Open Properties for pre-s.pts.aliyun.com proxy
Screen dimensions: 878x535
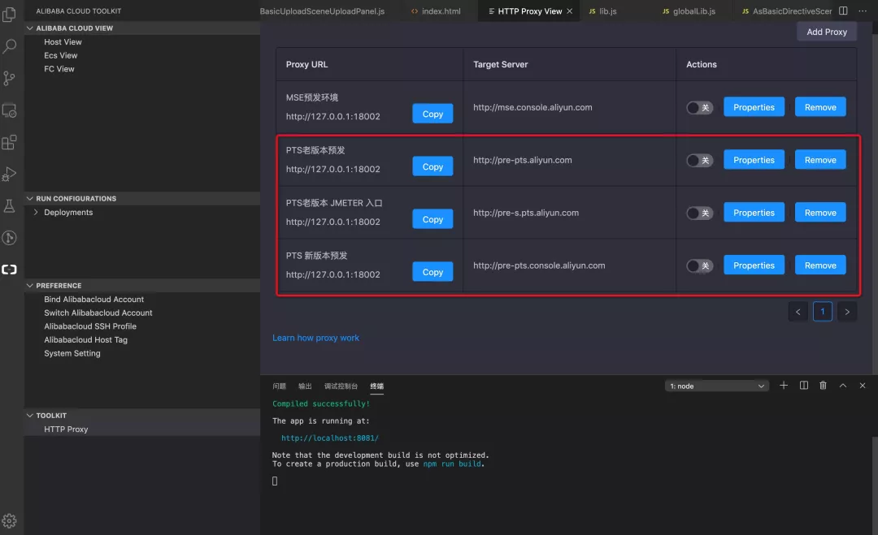coord(754,213)
